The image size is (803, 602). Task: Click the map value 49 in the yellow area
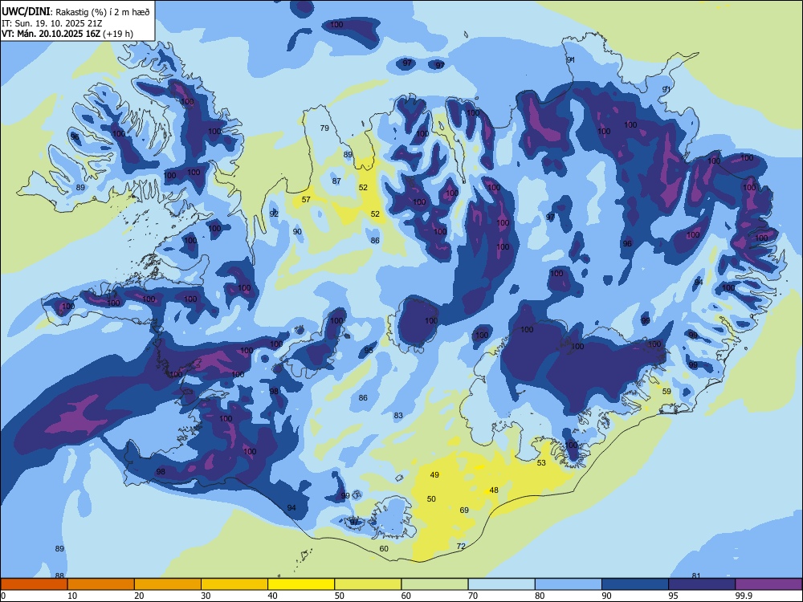click(x=434, y=474)
